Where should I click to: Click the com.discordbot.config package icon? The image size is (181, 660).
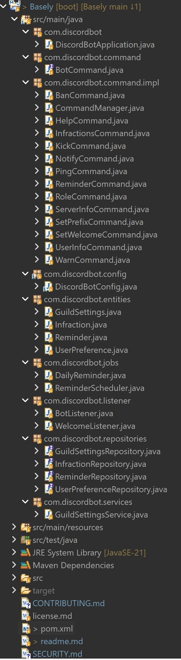[37, 274]
